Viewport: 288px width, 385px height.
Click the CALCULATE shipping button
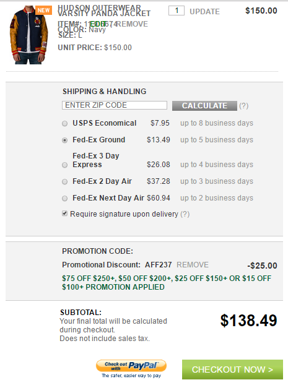(204, 106)
